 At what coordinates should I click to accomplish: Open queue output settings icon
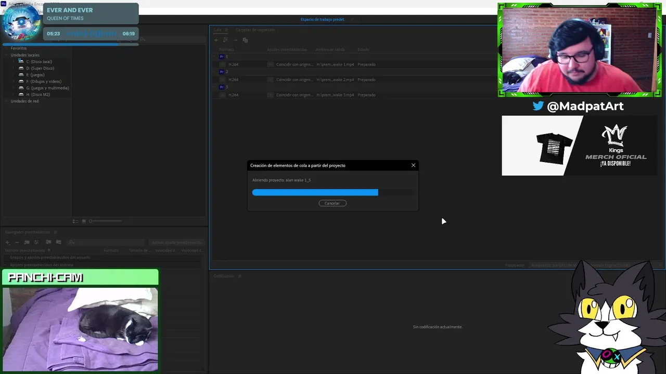coord(225,40)
